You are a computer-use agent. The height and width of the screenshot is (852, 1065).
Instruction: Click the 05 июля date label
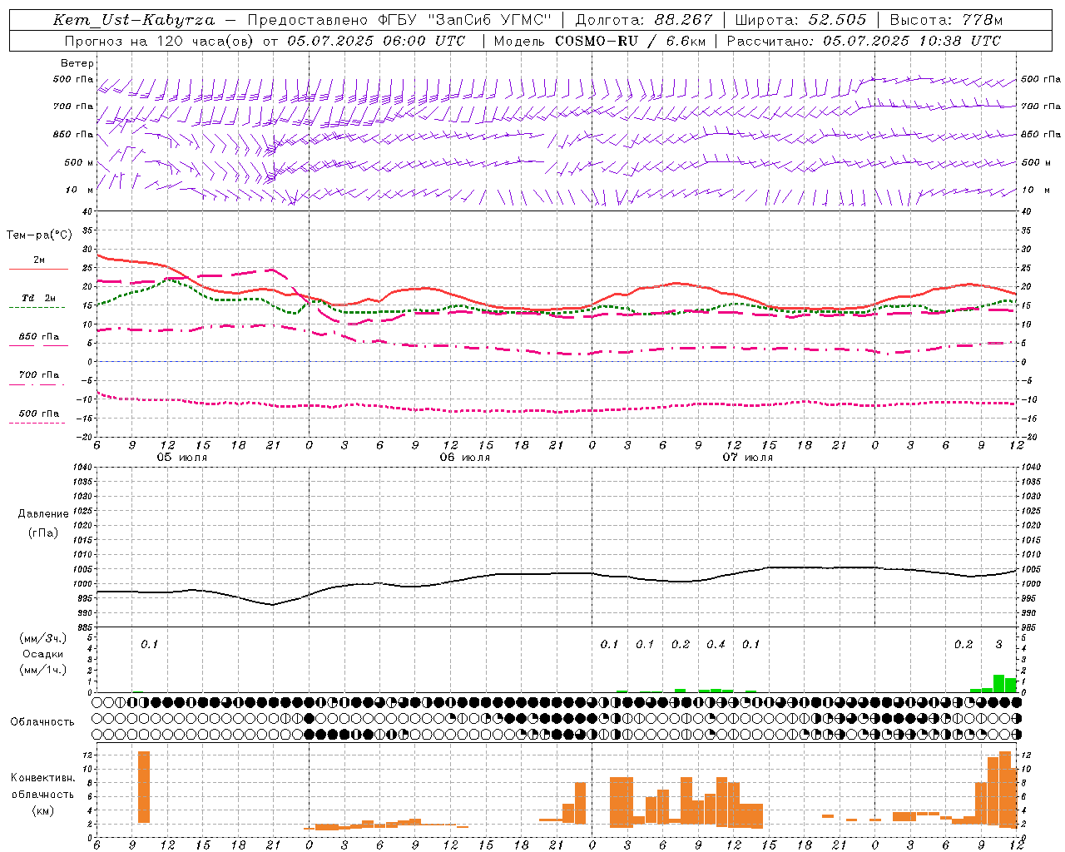point(182,458)
